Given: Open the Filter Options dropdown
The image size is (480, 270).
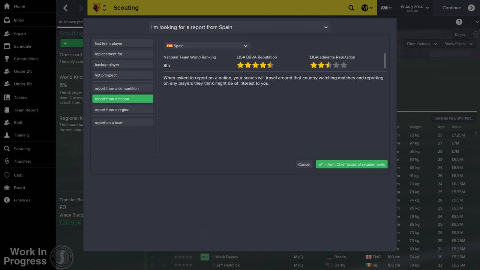Looking at the screenshot, I should click(421, 44).
